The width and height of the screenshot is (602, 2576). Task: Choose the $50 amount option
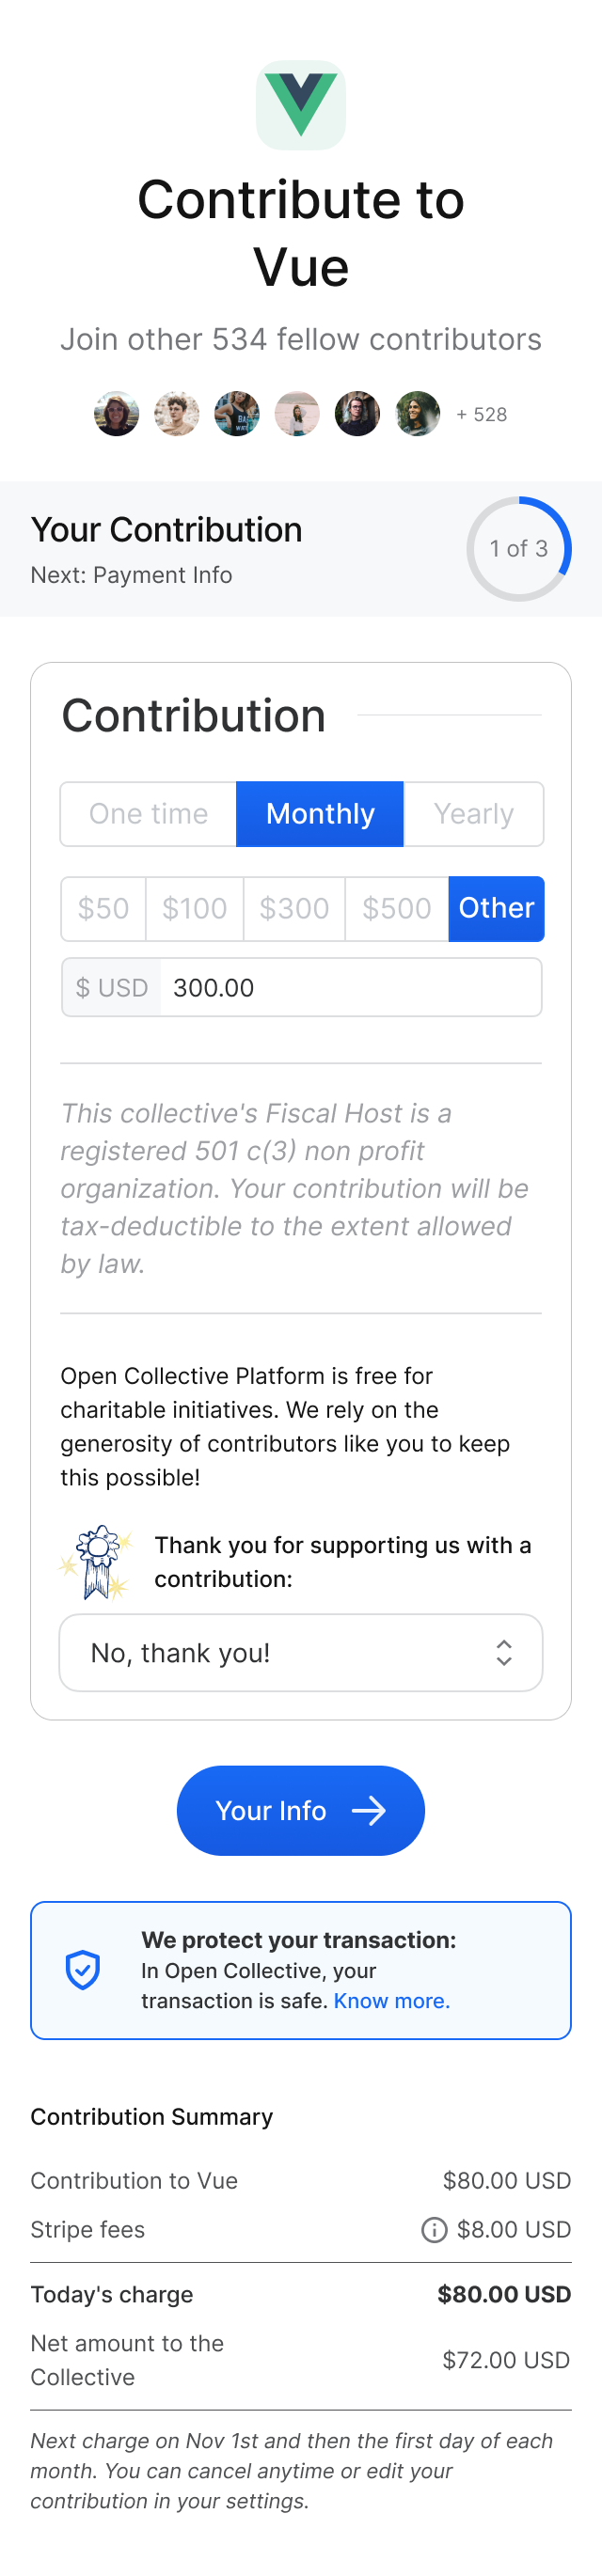104,909
